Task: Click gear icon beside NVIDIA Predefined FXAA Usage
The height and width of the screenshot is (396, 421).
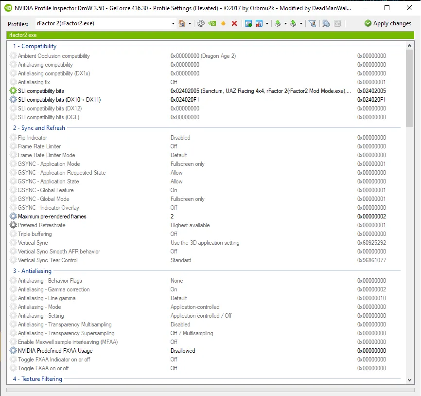Action: click(13, 351)
